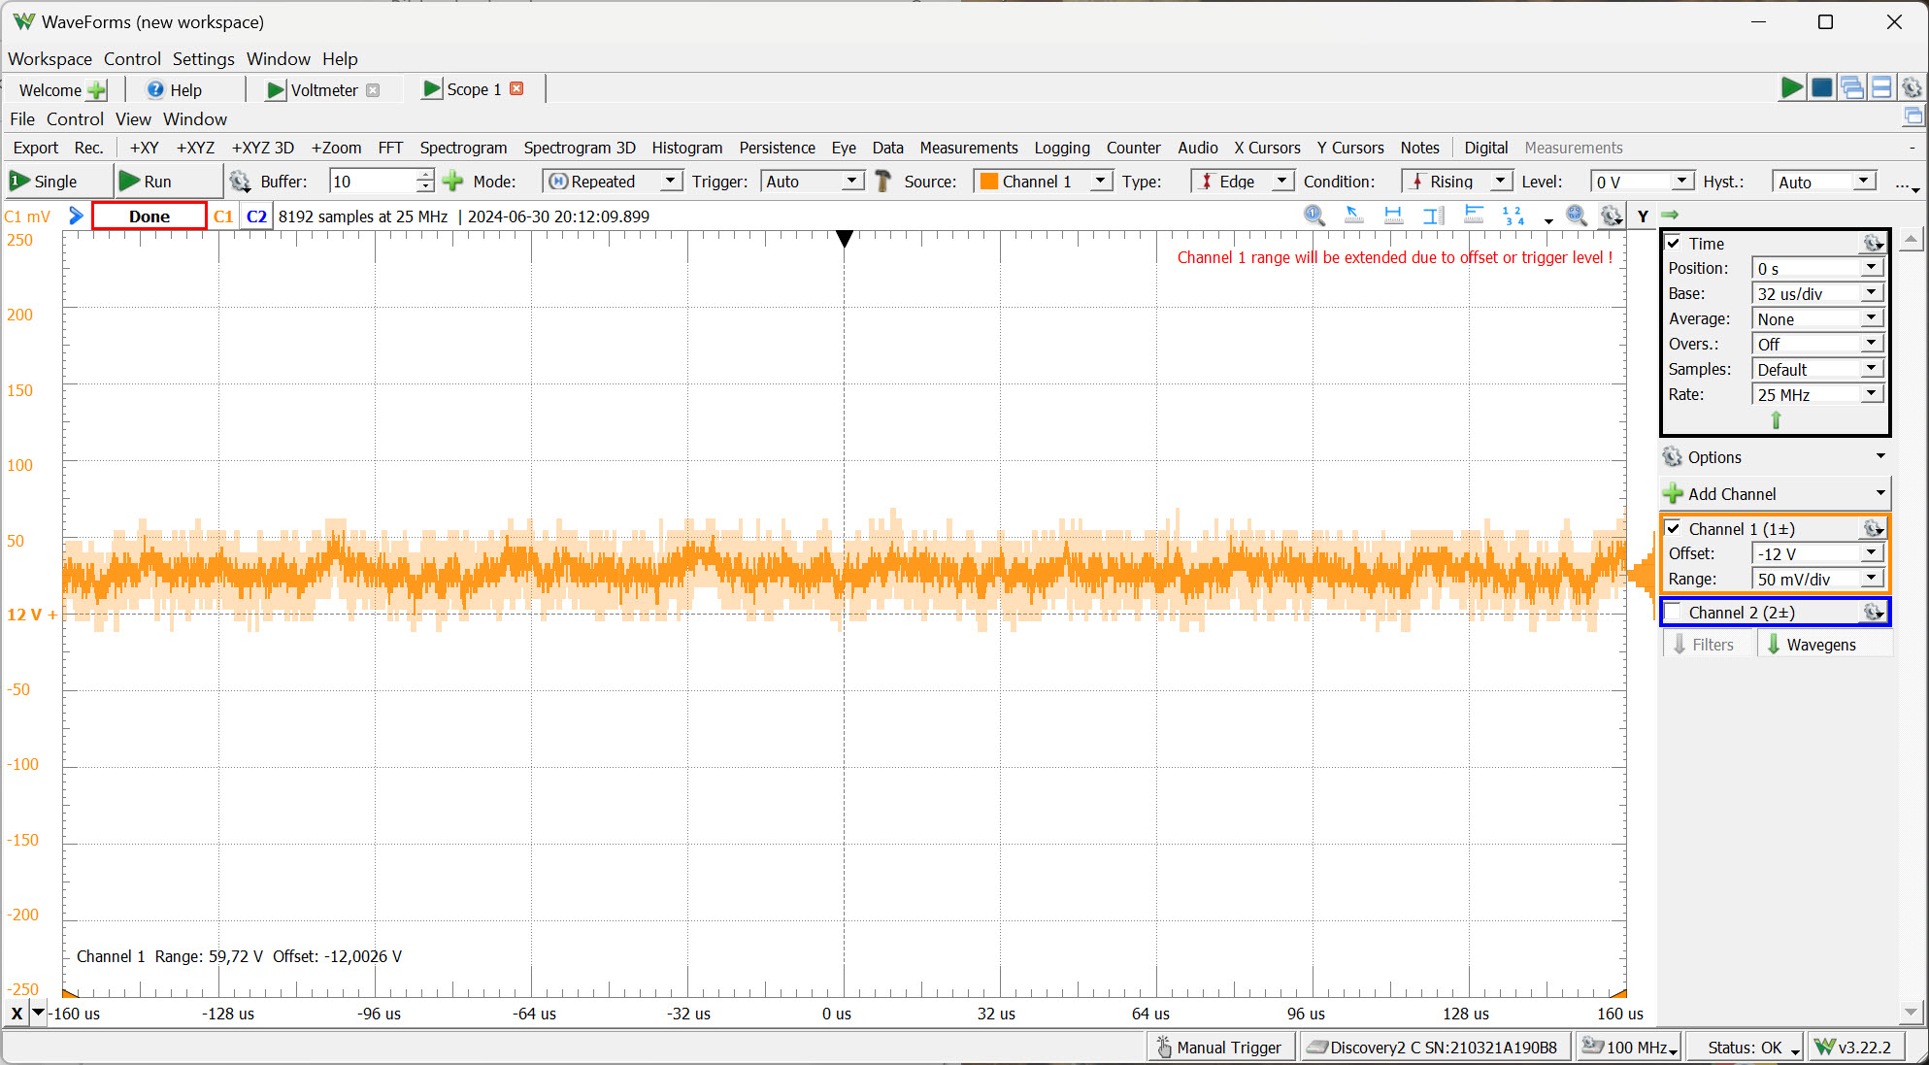Screen dimensions: 1929x1065
Task: Click the hammer icon beside Trigger Auto
Action: (x=881, y=181)
